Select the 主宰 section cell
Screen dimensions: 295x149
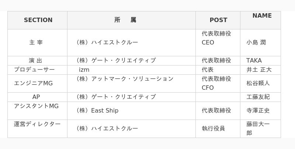[36, 42]
